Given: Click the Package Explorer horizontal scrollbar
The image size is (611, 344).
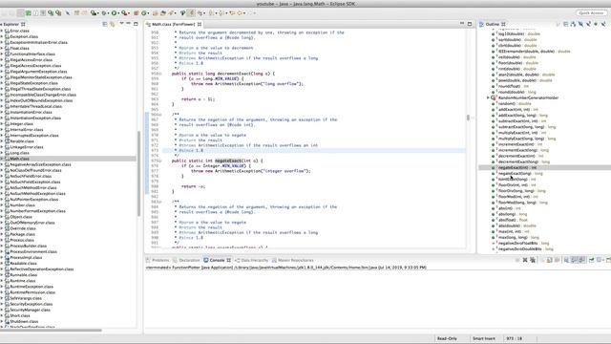Looking at the screenshot, I should coord(51,331).
